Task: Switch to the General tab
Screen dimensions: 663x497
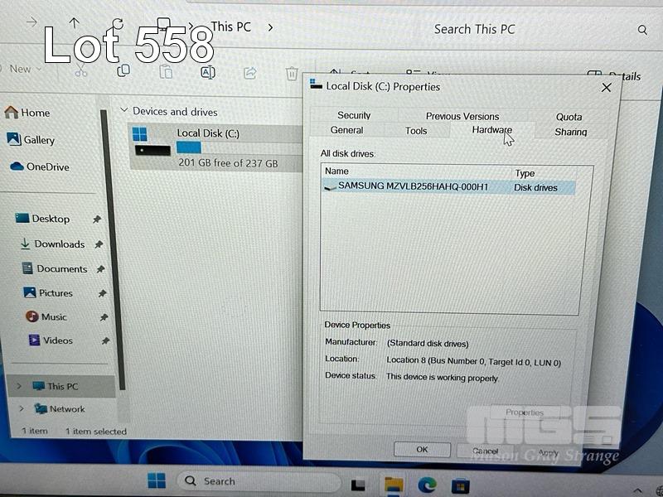Action: pyautogui.click(x=346, y=130)
